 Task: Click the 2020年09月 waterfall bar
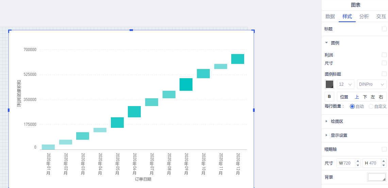tap(186, 84)
